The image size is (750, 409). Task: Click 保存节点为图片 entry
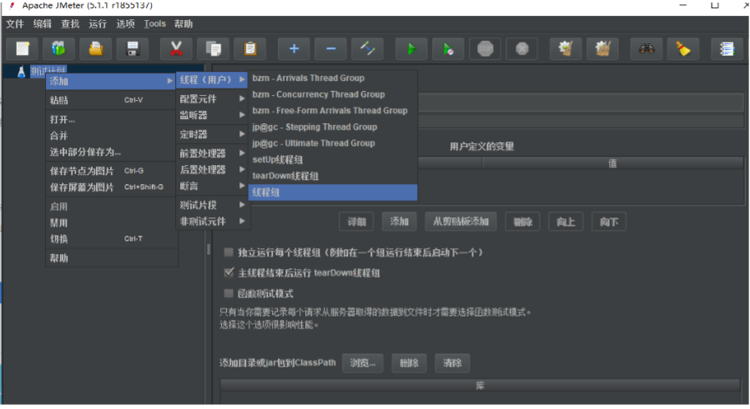(111, 171)
